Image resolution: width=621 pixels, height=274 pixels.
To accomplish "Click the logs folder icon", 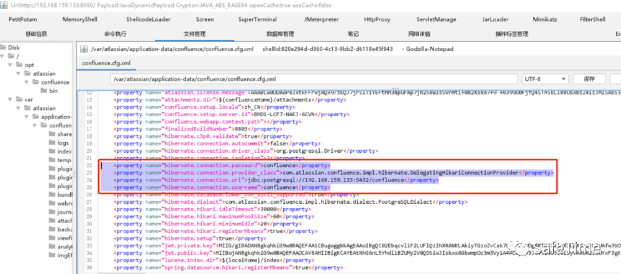I will click(53, 143).
